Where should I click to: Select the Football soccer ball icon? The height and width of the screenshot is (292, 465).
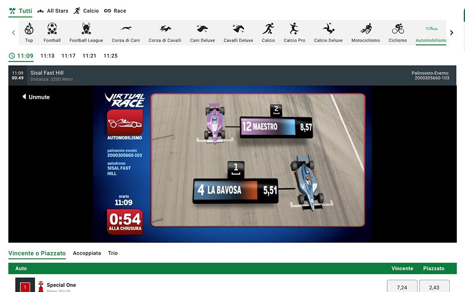[52, 29]
